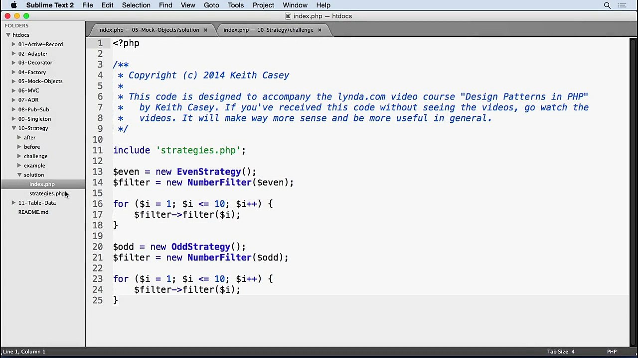This screenshot has width=638, height=358.
Task: Expand the 09-Singleton folder
Action: point(13,119)
